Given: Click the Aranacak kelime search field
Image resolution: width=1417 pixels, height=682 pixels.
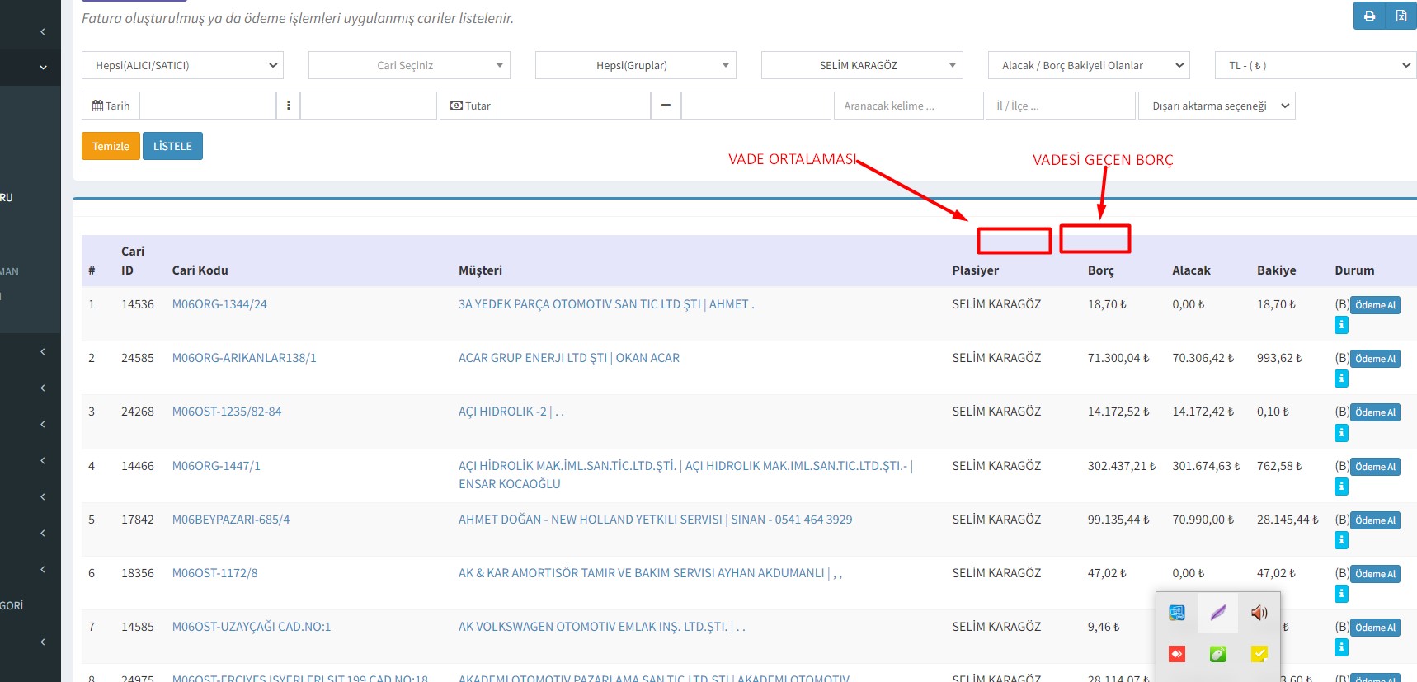Looking at the screenshot, I should pos(908,106).
